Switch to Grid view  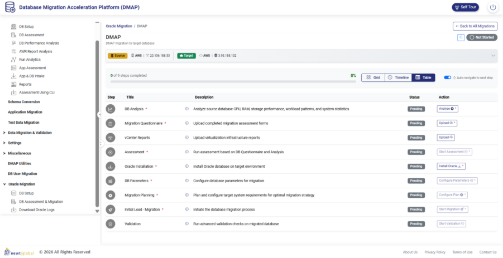pos(373,77)
